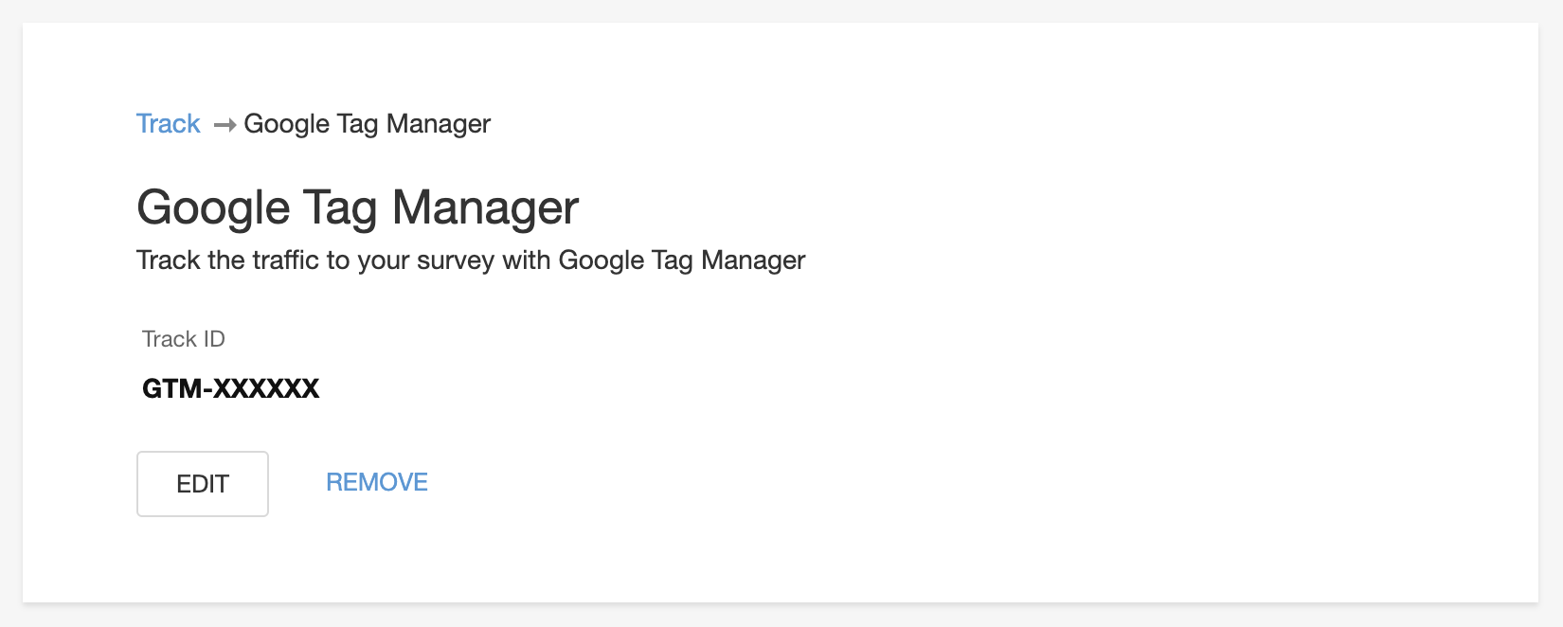This screenshot has width=1563, height=627.
Task: Remove the Google Tag Manager integration
Action: [376, 483]
